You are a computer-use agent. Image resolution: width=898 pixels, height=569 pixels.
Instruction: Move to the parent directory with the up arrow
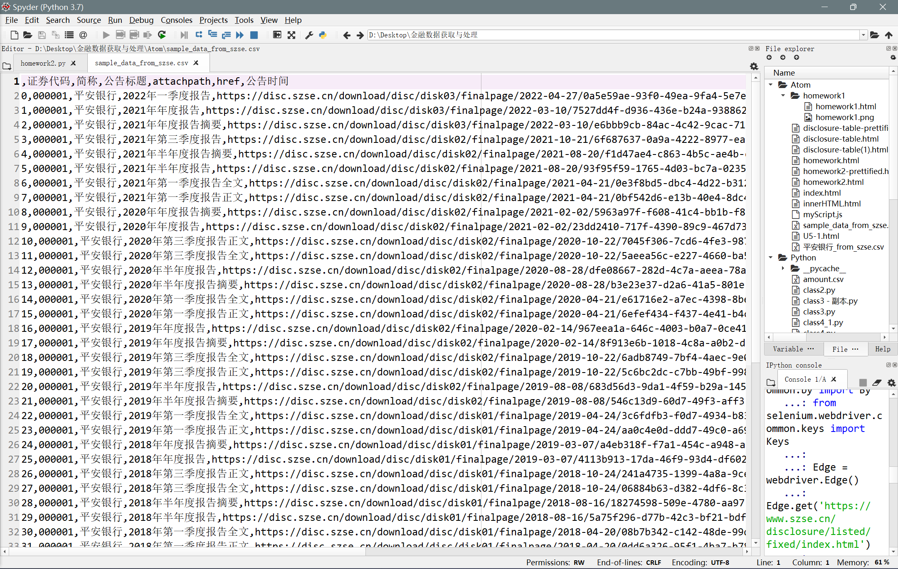(889, 35)
